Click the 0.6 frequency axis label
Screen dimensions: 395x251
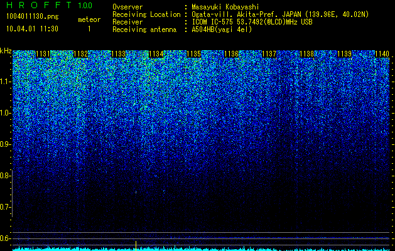click(x=5, y=238)
